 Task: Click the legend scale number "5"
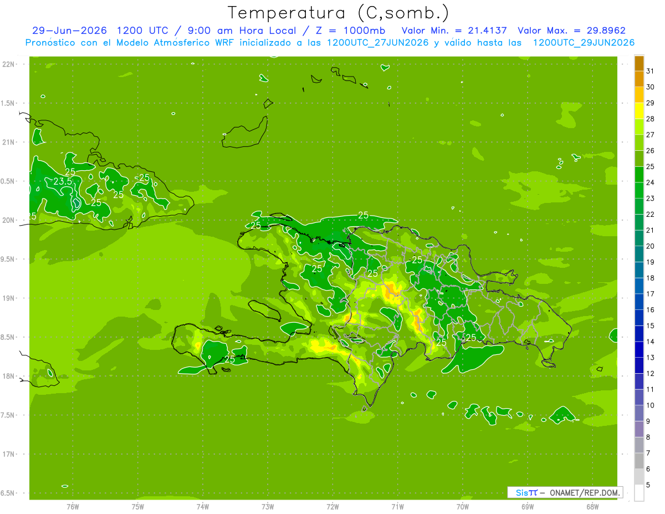649,485
